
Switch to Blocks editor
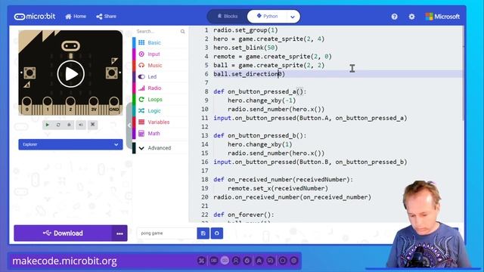[228, 17]
